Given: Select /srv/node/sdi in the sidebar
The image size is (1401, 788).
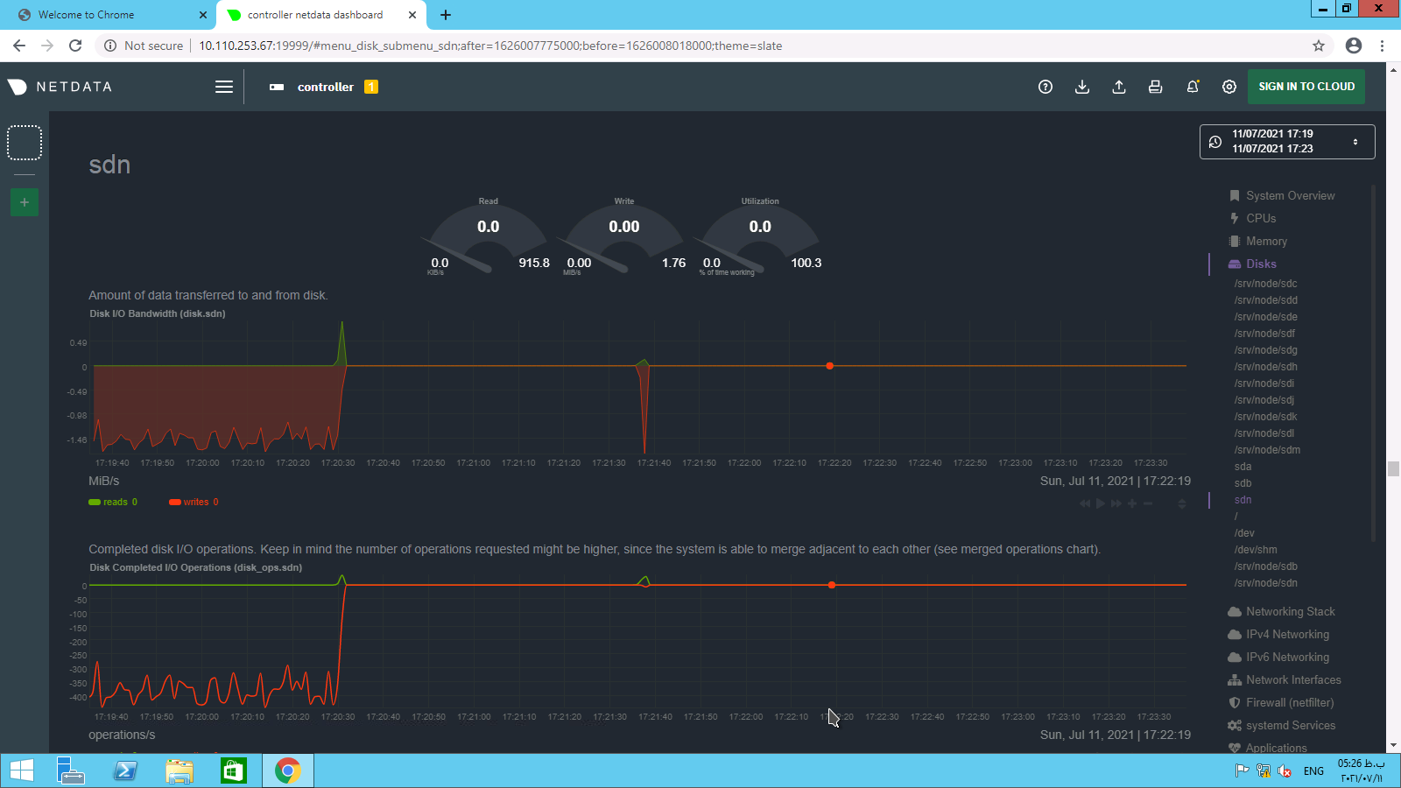Looking at the screenshot, I should (1264, 383).
